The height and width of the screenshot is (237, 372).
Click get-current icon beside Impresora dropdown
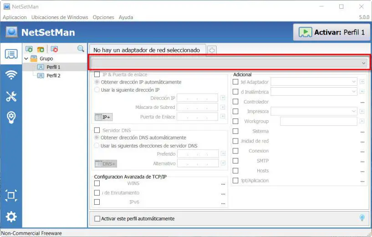click(362, 111)
